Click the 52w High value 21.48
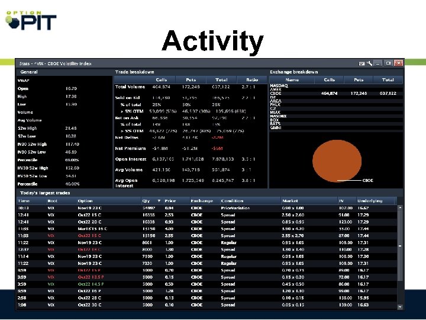This screenshot has height=320, width=426. pyautogui.click(x=71, y=128)
